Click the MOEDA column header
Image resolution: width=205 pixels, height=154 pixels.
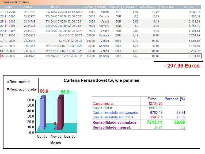(116, 7)
